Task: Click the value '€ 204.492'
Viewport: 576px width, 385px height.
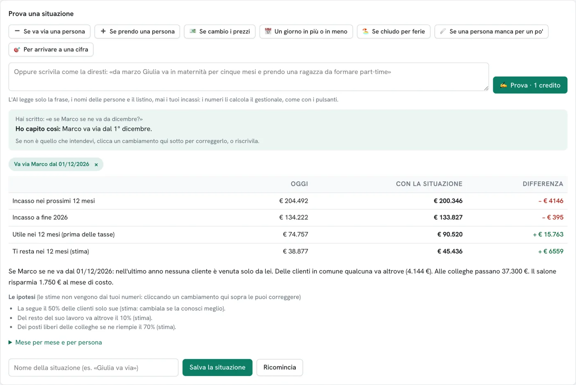Action: coord(293,201)
